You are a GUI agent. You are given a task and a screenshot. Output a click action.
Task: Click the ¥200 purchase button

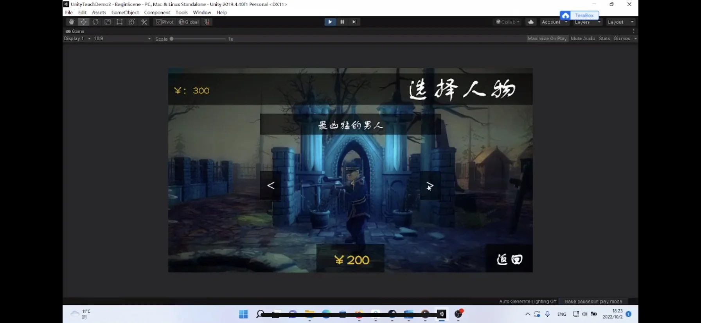(350, 259)
